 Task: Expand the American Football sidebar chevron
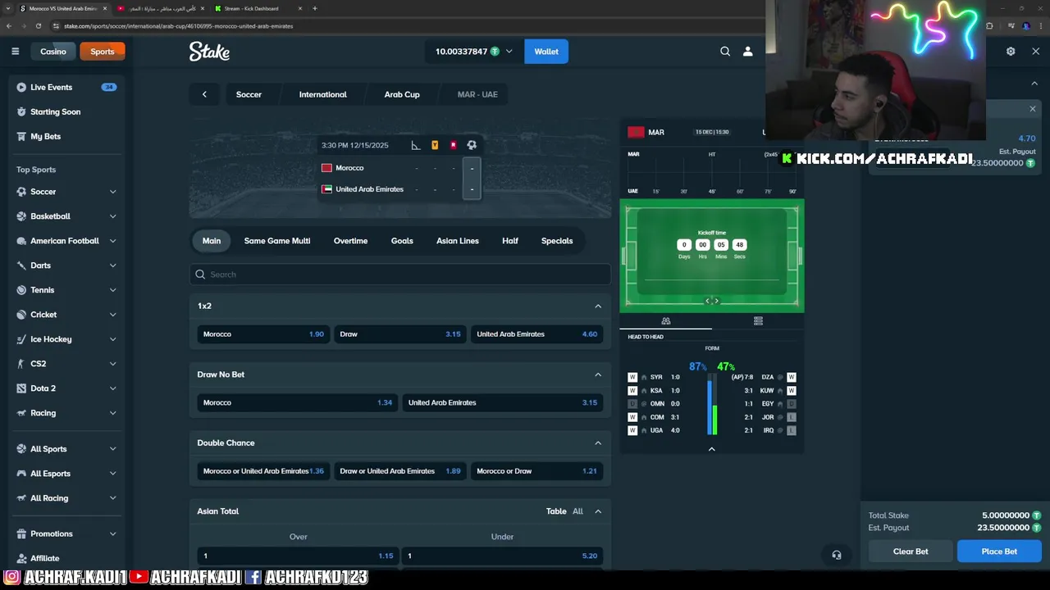112,241
